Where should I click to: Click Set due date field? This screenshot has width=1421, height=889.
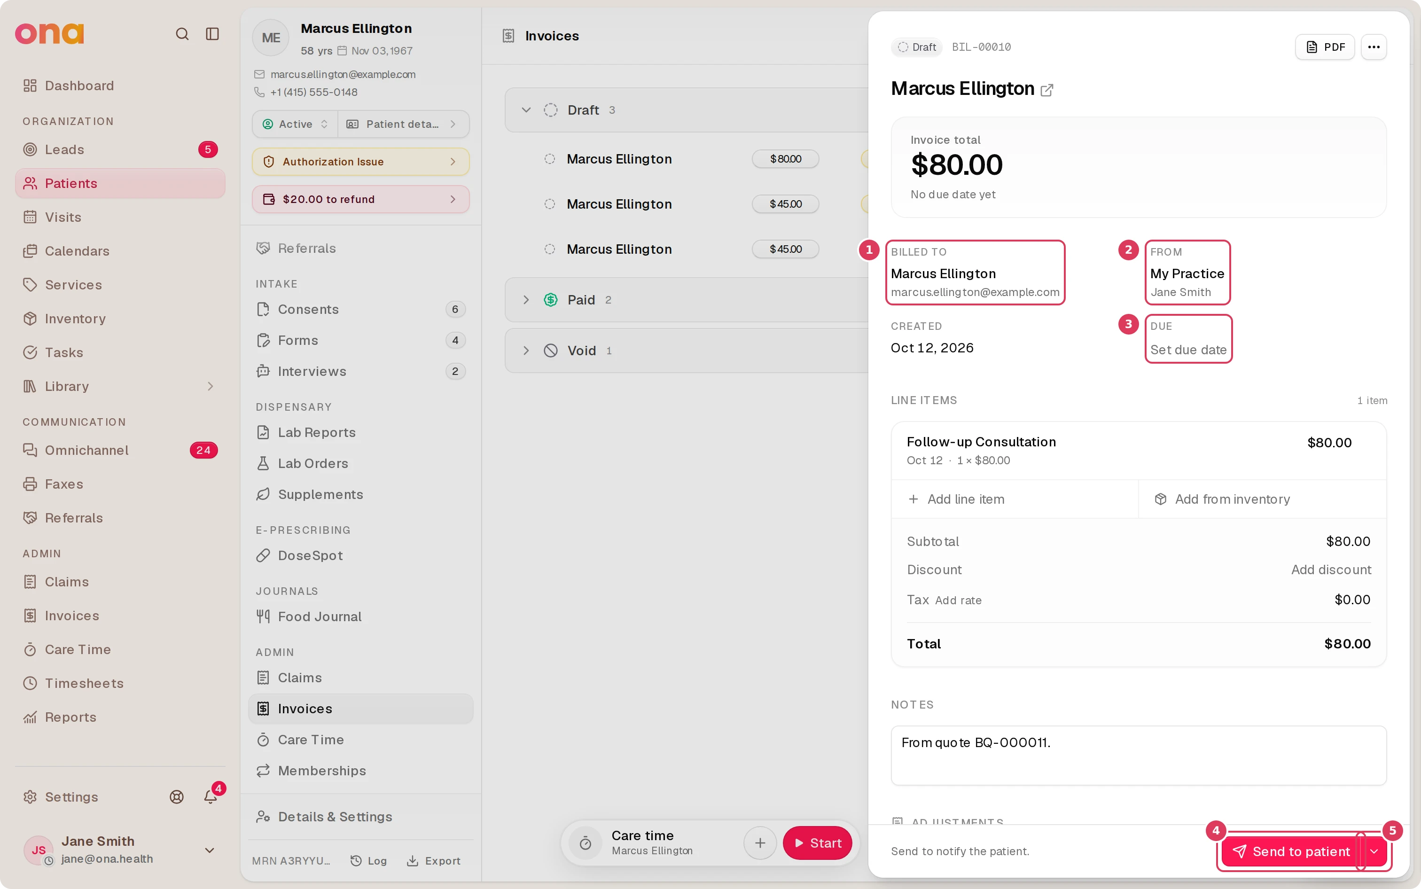[x=1188, y=350]
